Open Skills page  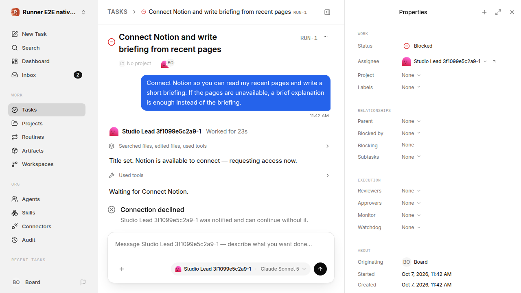(x=47, y=213)
